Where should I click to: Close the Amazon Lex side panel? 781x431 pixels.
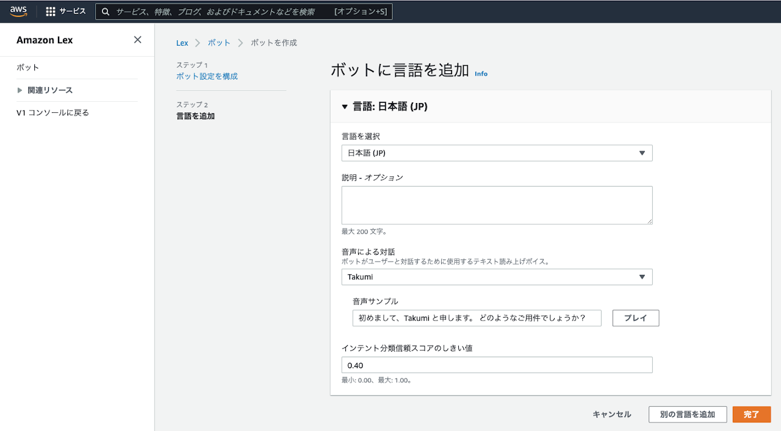point(137,40)
